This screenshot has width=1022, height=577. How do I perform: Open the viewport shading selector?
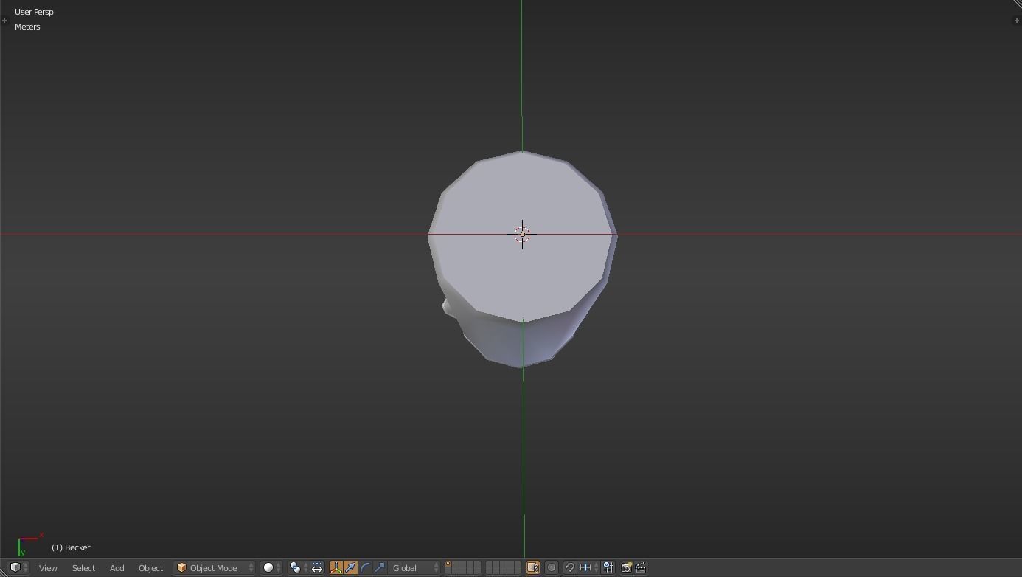[272, 567]
